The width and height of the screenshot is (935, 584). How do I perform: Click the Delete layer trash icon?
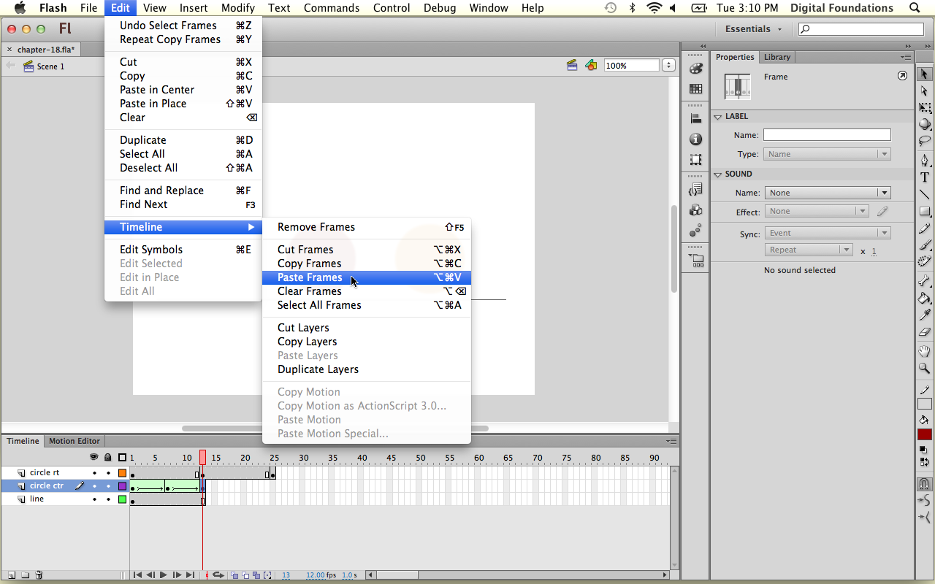click(x=39, y=575)
